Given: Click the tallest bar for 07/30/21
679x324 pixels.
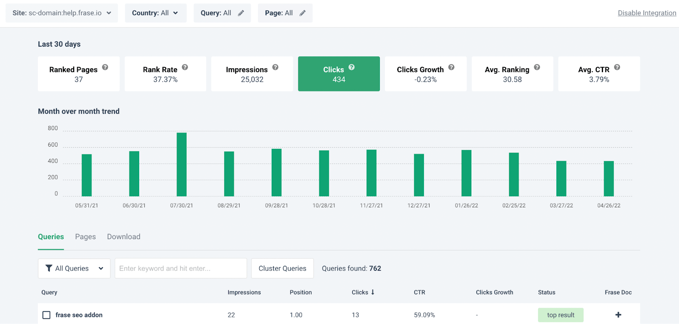Looking at the screenshot, I should pos(182,165).
